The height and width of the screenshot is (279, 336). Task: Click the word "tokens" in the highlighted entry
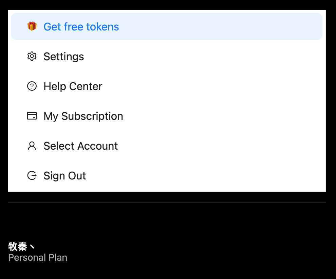pyautogui.click(x=102, y=27)
